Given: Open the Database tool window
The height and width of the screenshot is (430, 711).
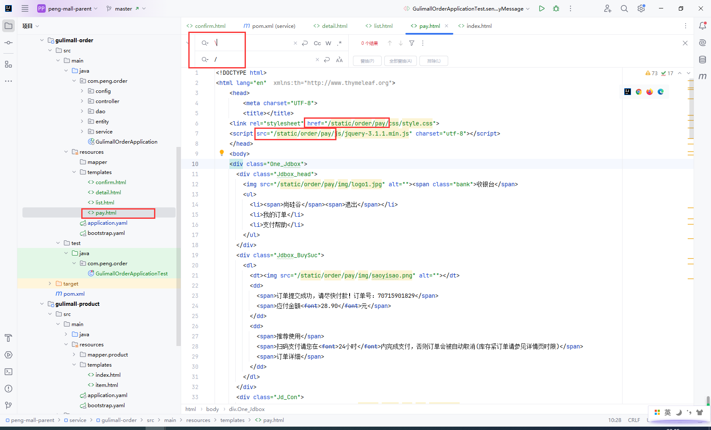Looking at the screenshot, I should point(703,60).
